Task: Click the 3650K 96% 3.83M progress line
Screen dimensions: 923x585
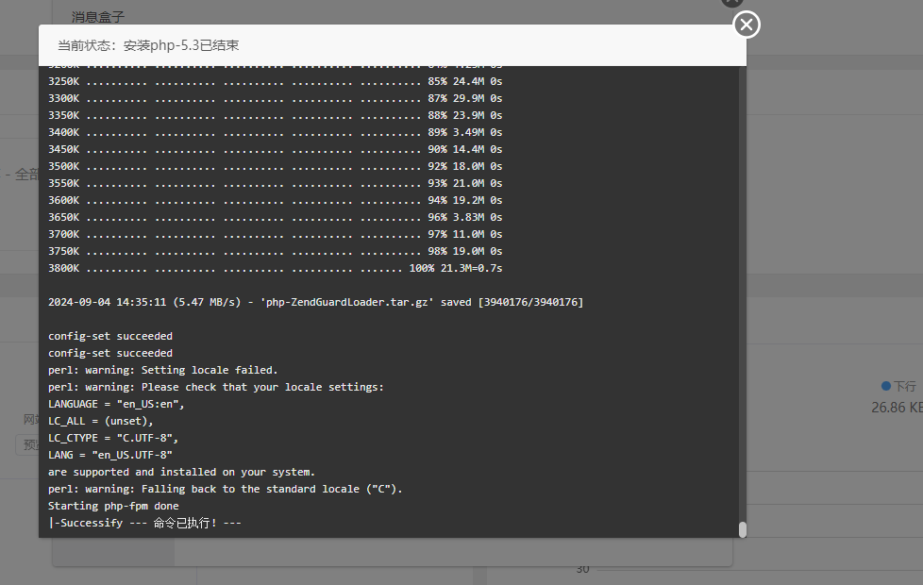Action: [x=275, y=217]
